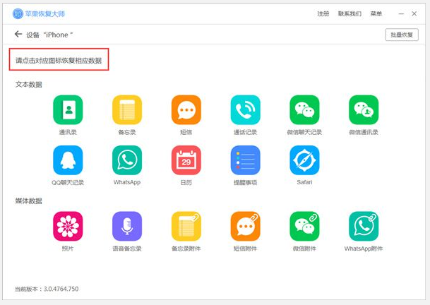Open the 微信通讯录 WeChat contacts icon
The width and height of the screenshot is (430, 305).
(x=364, y=109)
